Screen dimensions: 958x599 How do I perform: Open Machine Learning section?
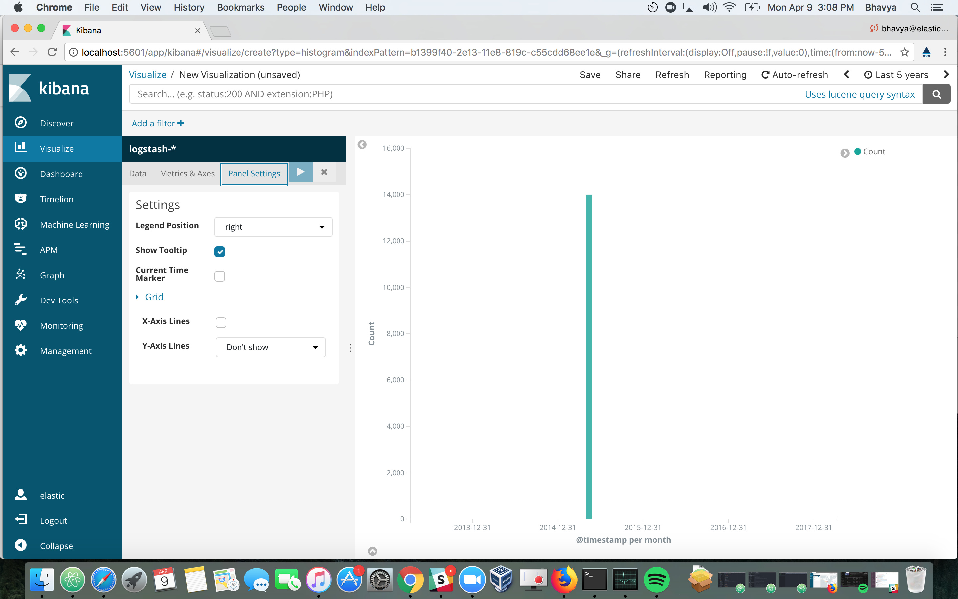[75, 224]
